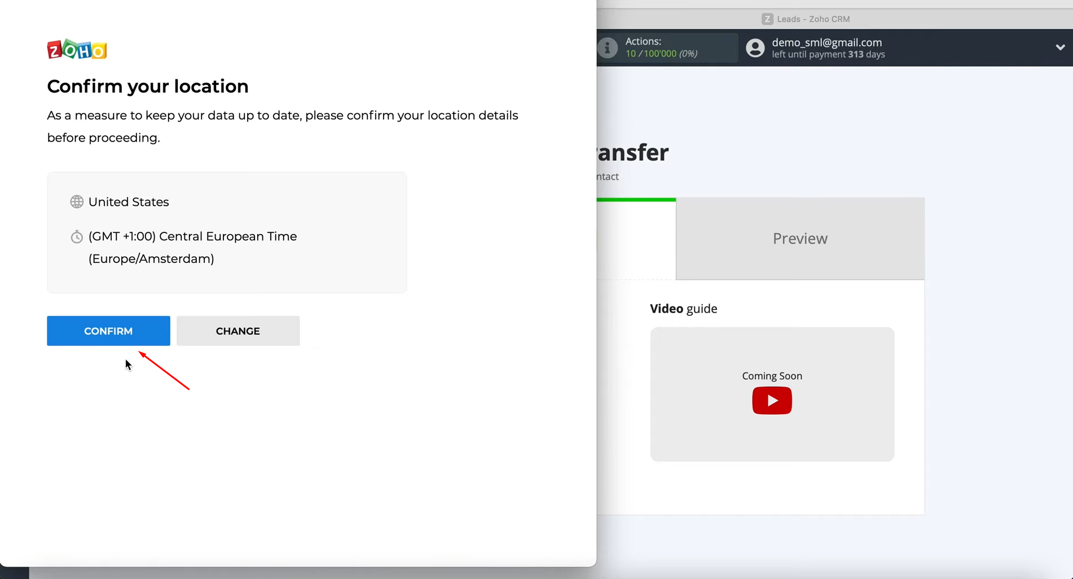Click the Zoho CRM favicon in title bar
1073x579 pixels.
coord(767,19)
